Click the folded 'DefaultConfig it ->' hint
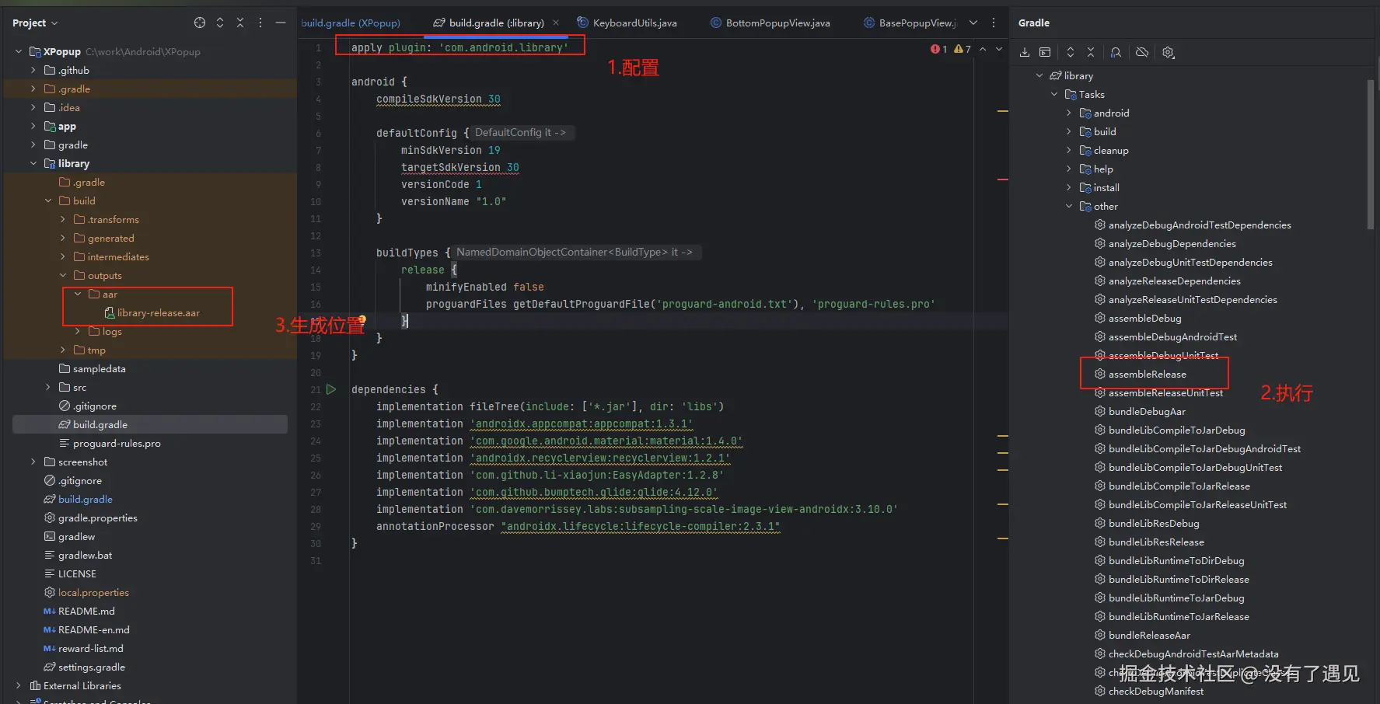Viewport: 1380px width, 704px height. click(520, 132)
